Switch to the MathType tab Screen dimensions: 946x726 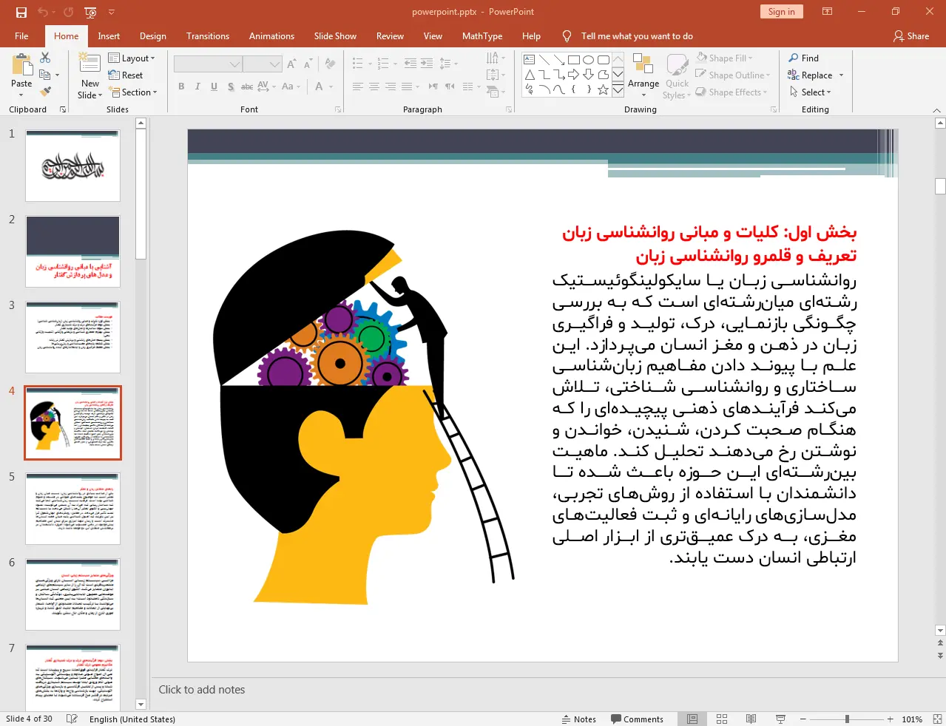[482, 35]
